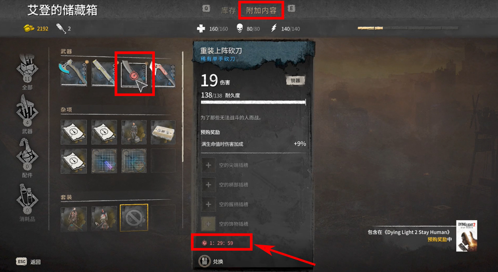The height and width of the screenshot is (272, 498).
Task: Add a mod to 空的尖端插槽 slot
Action: 208,165
